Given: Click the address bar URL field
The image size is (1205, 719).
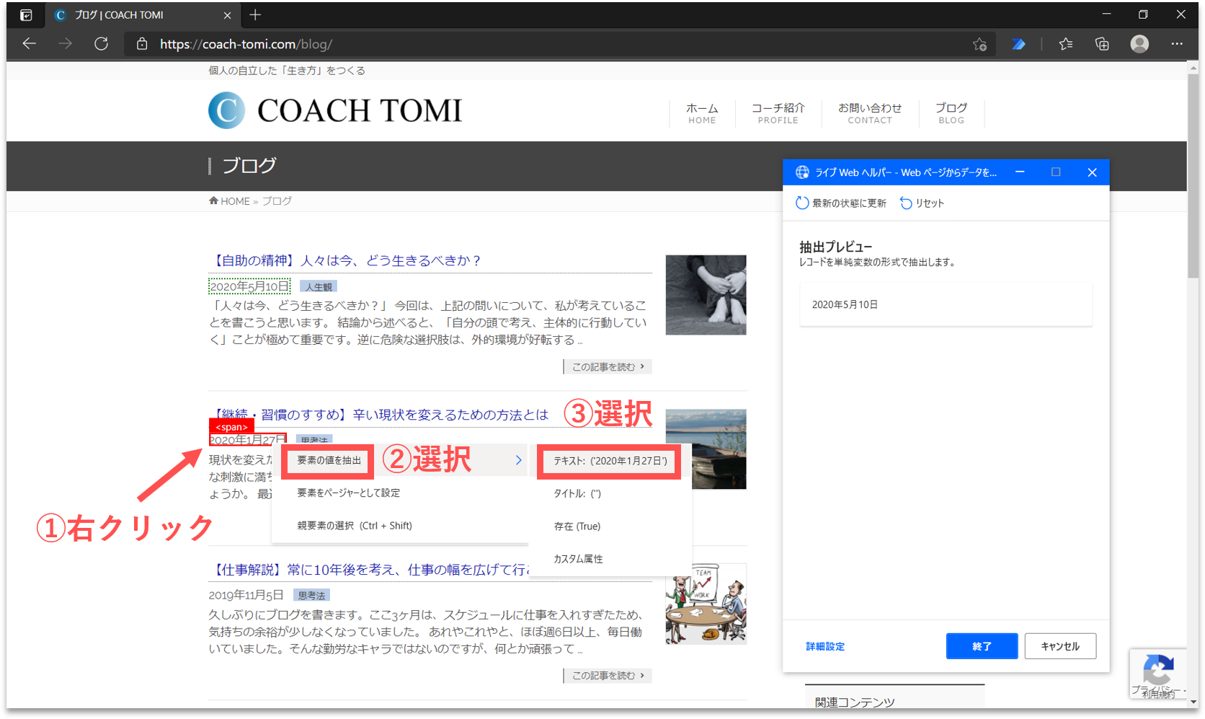Looking at the screenshot, I should (504, 44).
